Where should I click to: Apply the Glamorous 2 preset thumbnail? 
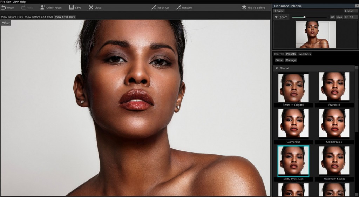coord(334,123)
